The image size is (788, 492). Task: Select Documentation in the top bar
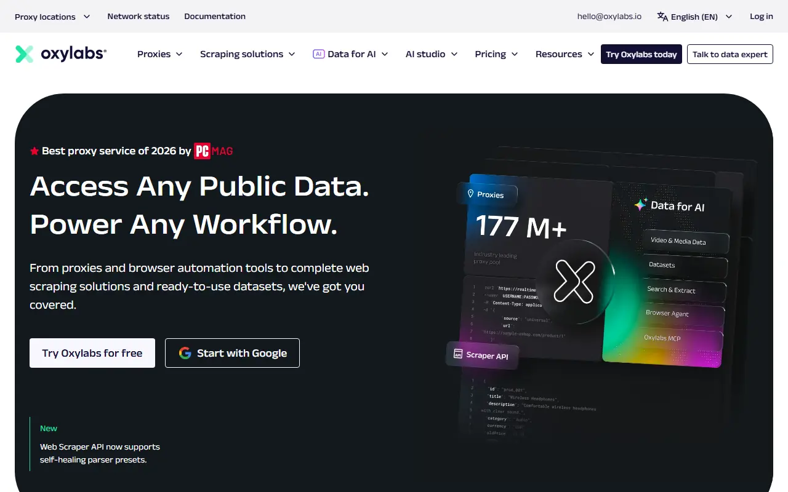pos(214,17)
